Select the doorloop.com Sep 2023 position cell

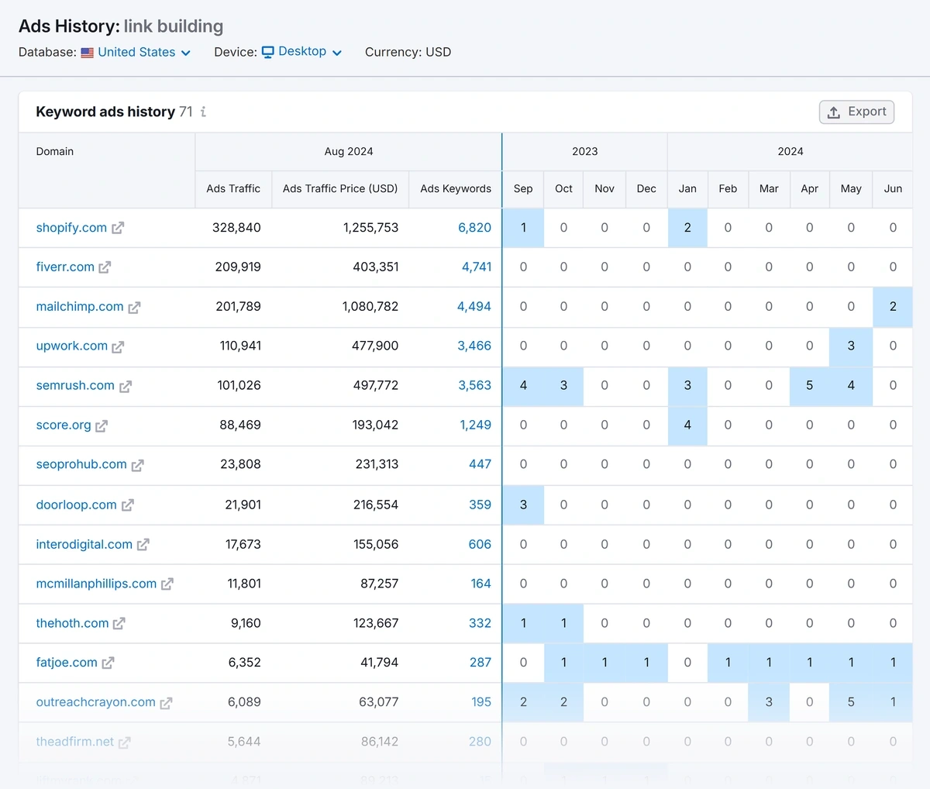tap(523, 505)
